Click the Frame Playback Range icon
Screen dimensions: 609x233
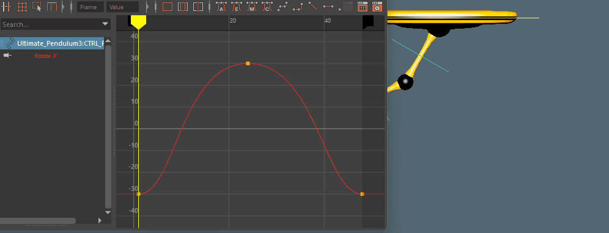click(183, 7)
